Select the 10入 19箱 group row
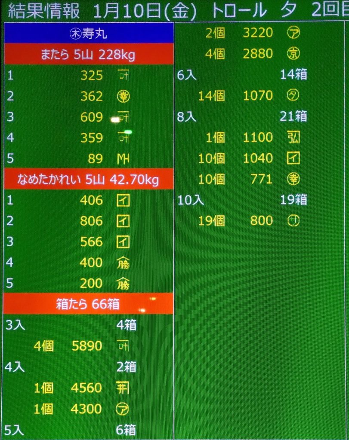This screenshot has height=440, width=349. tap(241, 200)
